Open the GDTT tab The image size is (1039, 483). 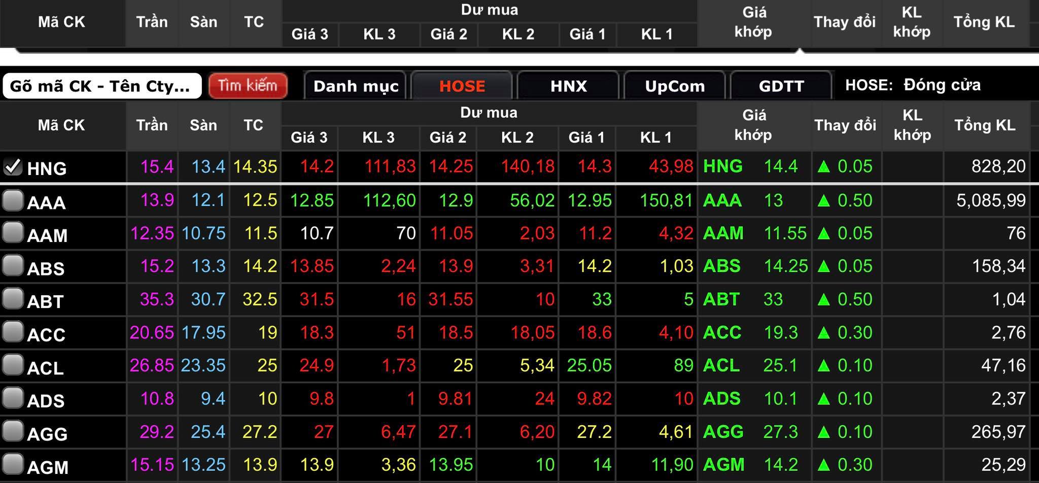click(781, 86)
